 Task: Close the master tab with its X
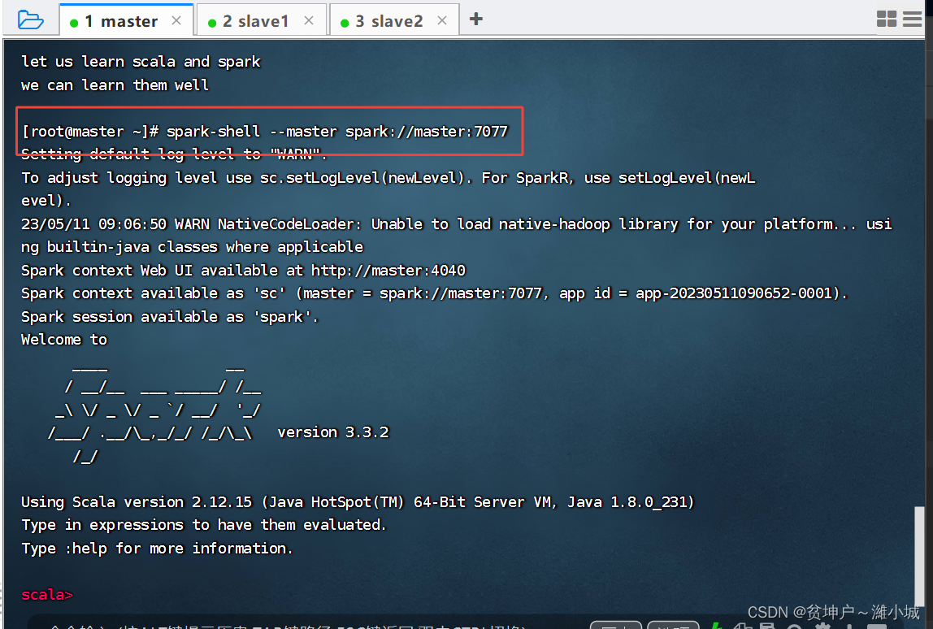point(176,21)
